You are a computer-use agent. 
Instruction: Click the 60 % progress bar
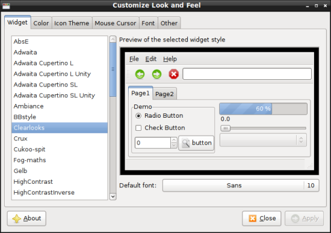263,109
